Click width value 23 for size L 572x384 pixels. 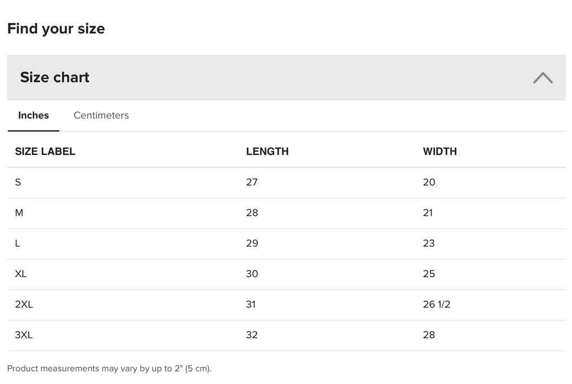point(428,243)
